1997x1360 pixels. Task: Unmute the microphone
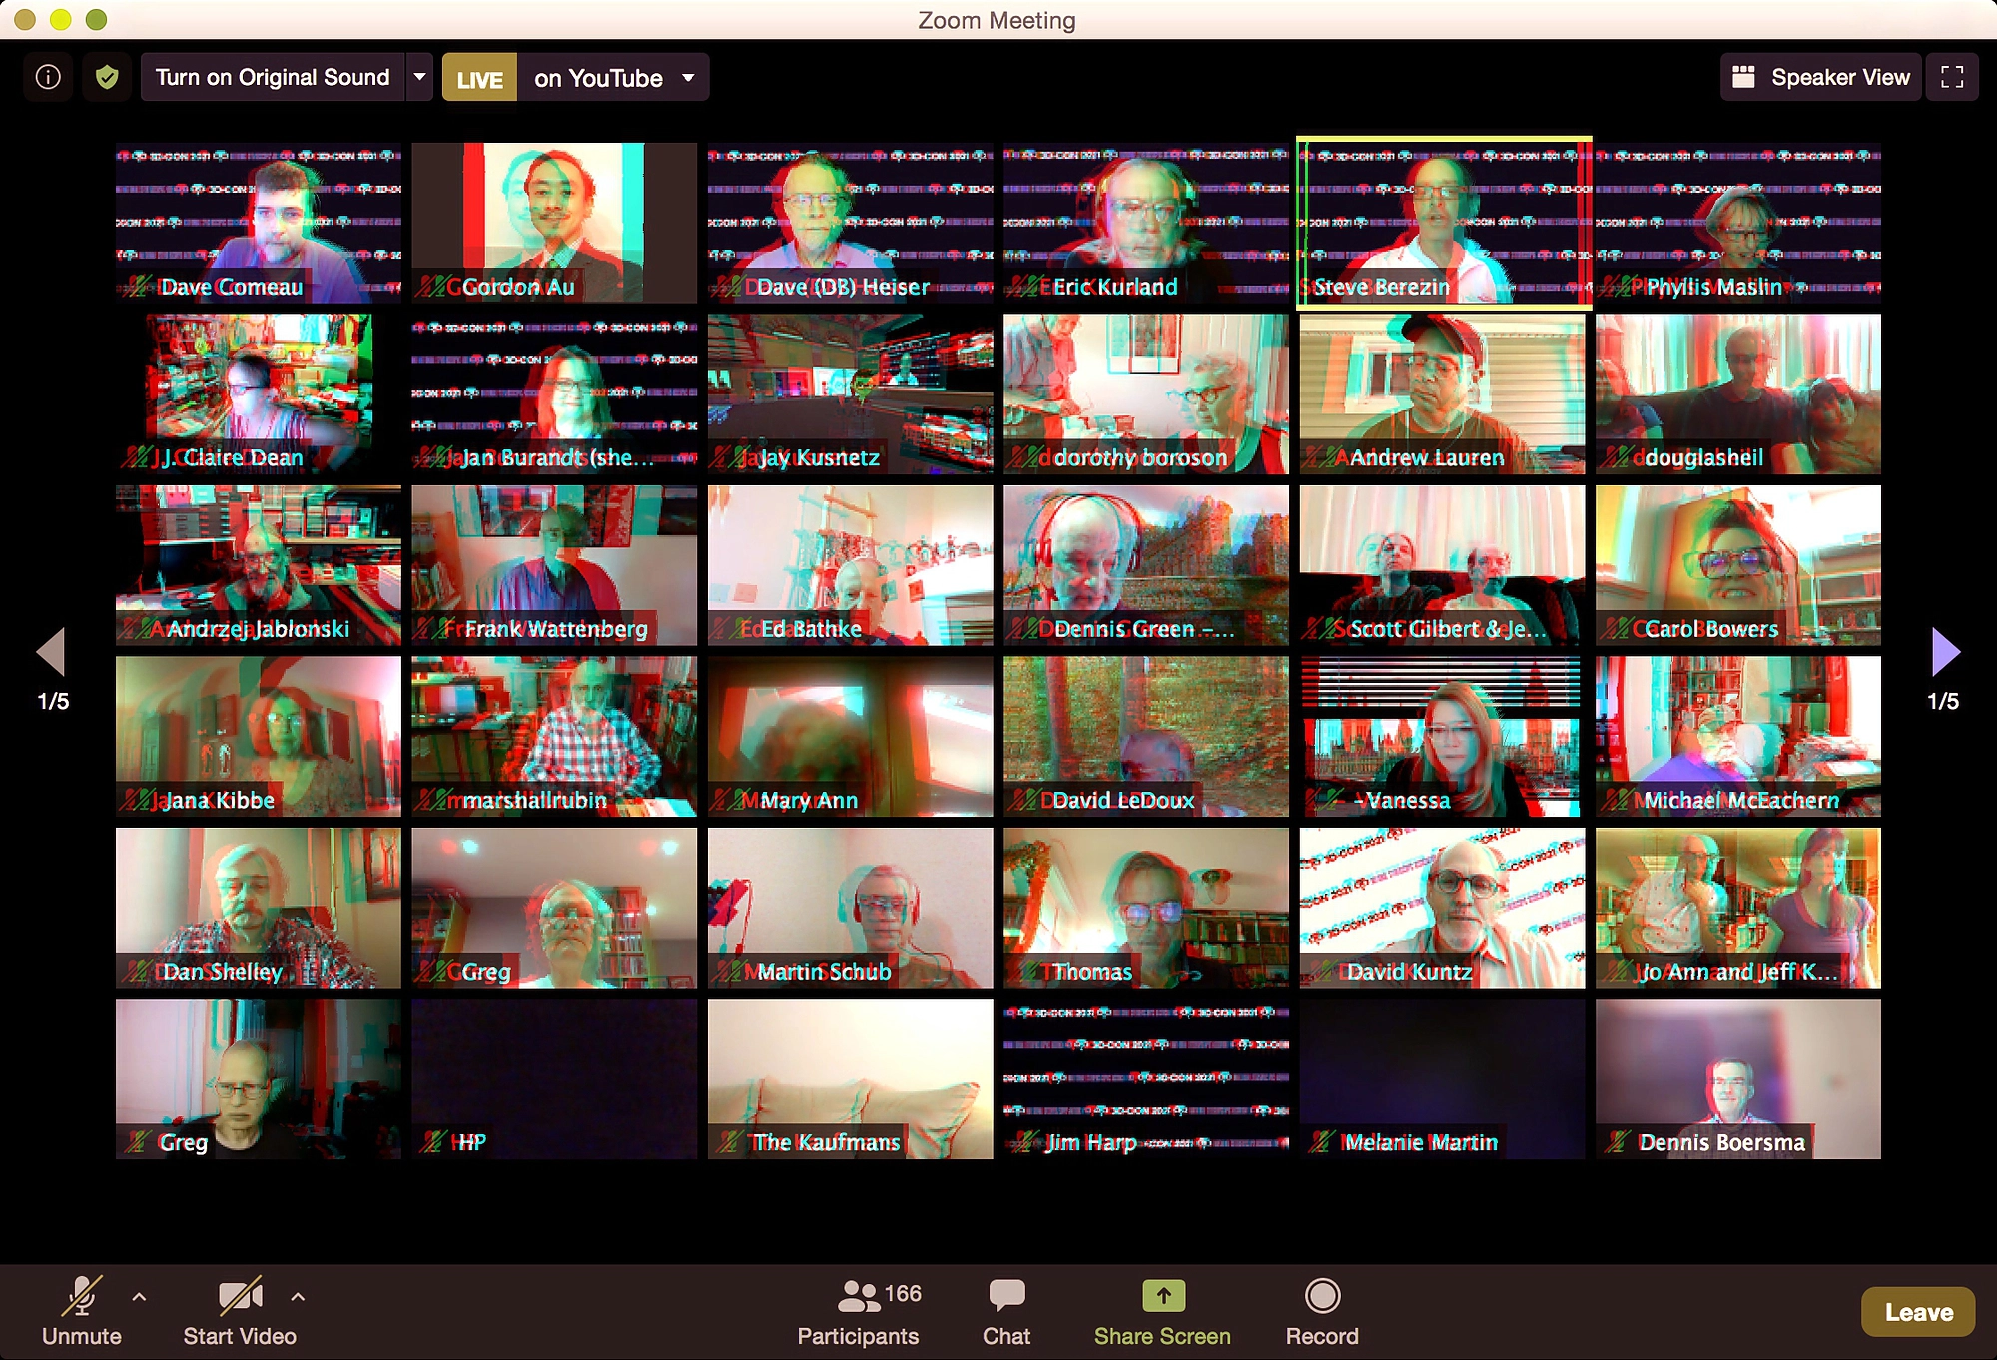click(x=82, y=1296)
